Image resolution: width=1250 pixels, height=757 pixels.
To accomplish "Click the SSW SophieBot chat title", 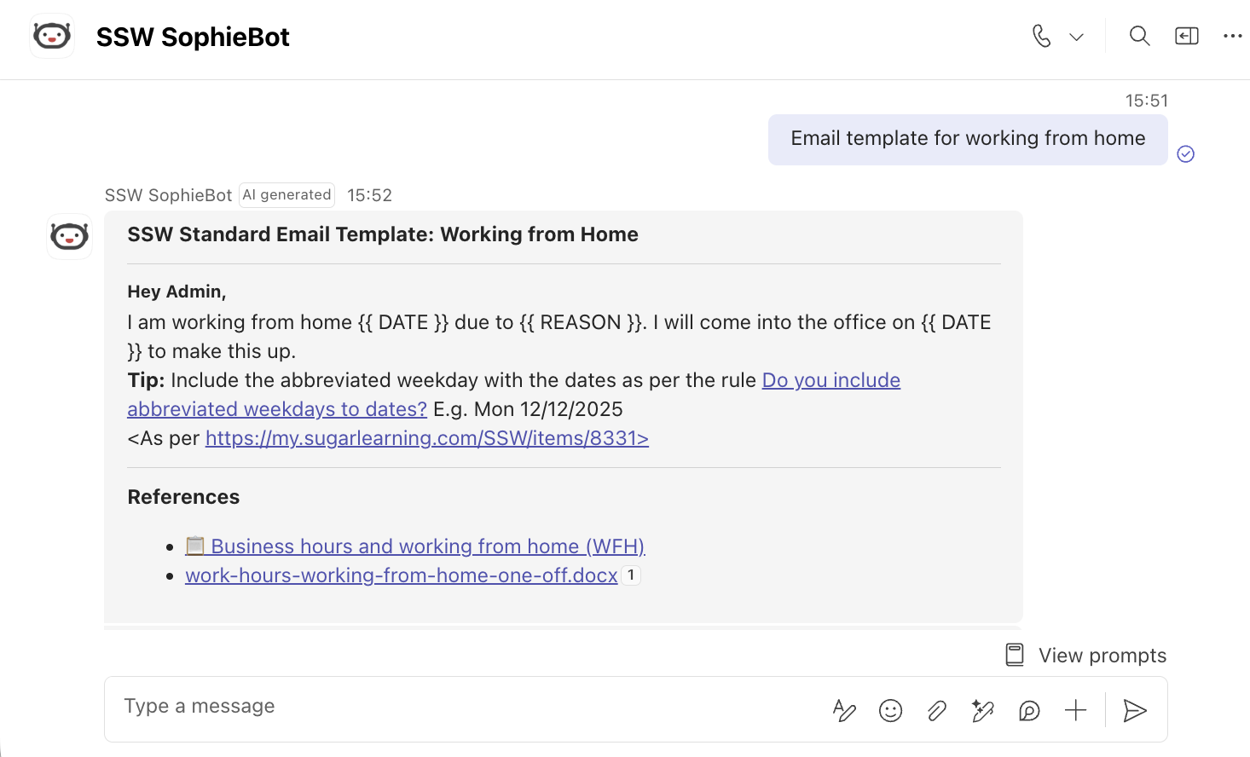I will [x=193, y=37].
